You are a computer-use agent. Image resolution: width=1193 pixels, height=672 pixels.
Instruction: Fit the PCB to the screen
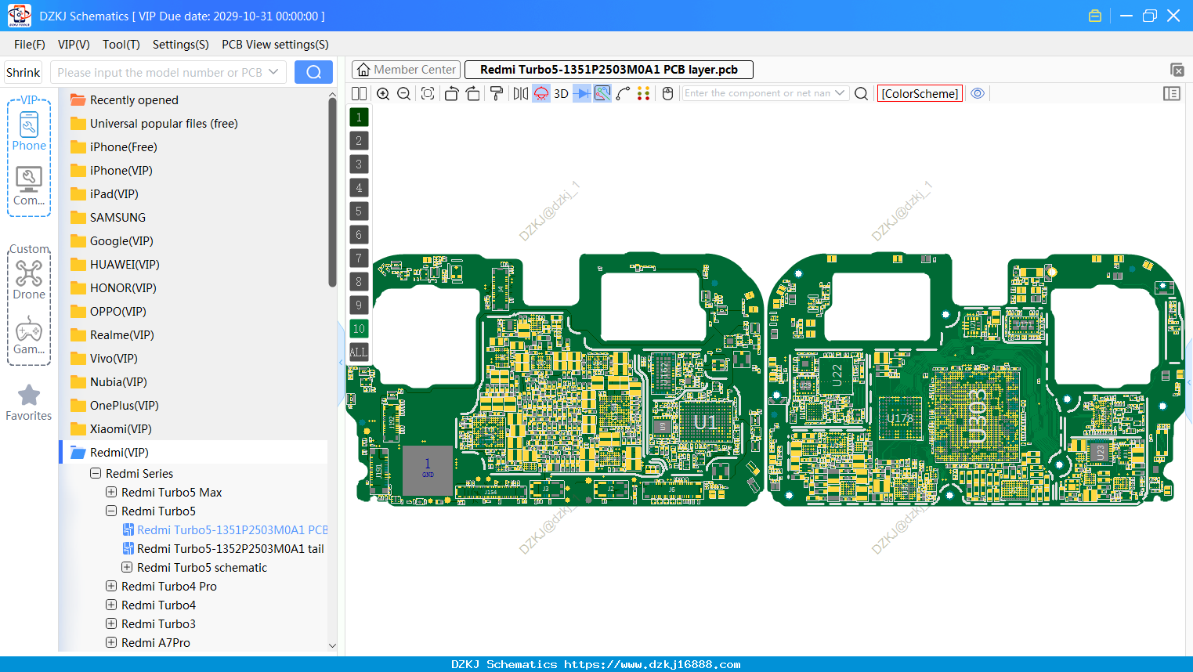coord(428,93)
